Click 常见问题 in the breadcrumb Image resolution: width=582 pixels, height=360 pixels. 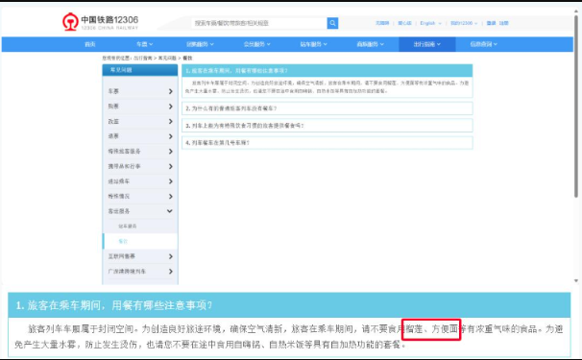click(167, 58)
